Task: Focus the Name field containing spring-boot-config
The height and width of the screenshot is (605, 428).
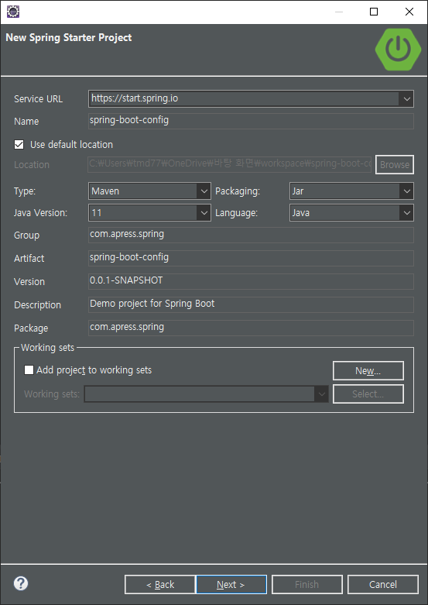Action: pyautogui.click(x=251, y=121)
